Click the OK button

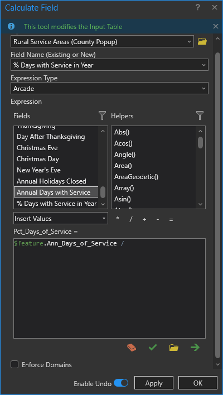click(x=198, y=383)
